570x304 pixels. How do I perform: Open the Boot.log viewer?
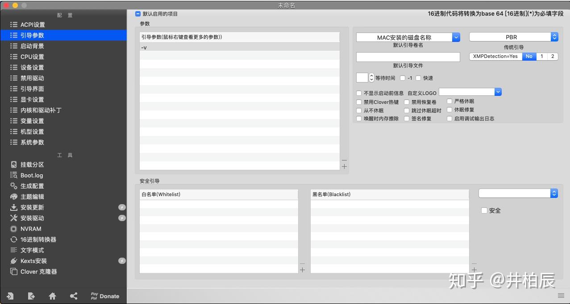[x=31, y=175]
